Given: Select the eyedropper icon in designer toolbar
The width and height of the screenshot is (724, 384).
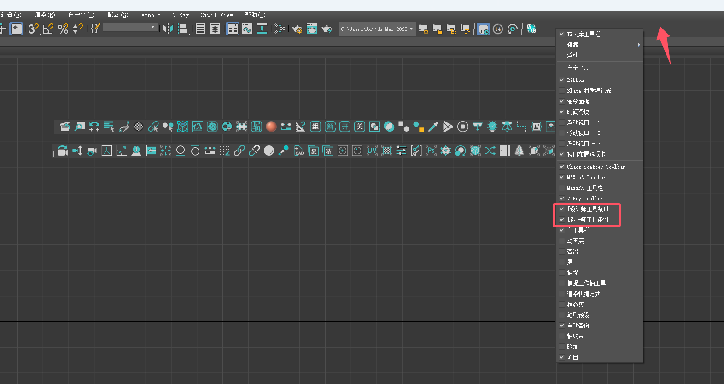Looking at the screenshot, I should 433,127.
